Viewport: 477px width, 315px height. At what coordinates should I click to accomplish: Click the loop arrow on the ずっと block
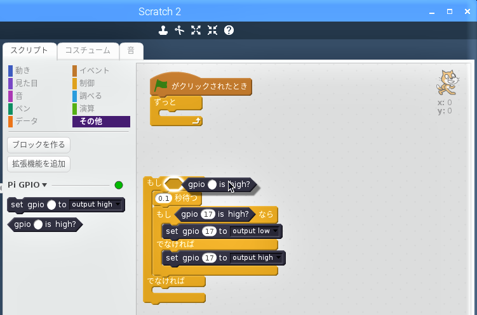tap(197, 121)
